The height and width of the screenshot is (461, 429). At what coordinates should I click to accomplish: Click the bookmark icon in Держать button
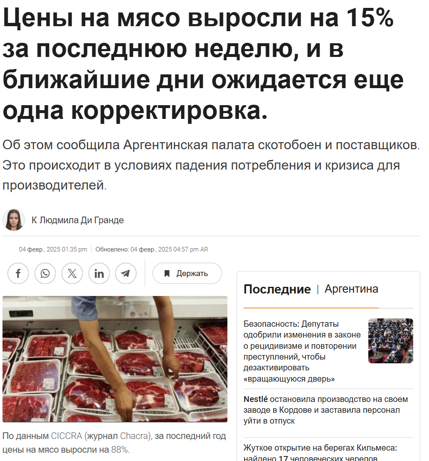tap(167, 274)
